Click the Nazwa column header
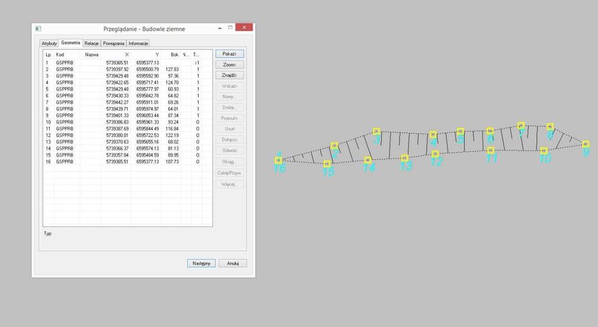 [x=92, y=54]
